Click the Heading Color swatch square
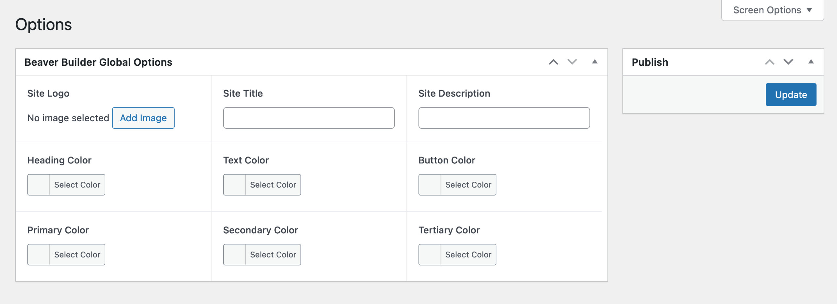The height and width of the screenshot is (304, 837). click(x=39, y=184)
